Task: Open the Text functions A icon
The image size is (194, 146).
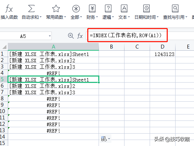Action: coord(124,9)
